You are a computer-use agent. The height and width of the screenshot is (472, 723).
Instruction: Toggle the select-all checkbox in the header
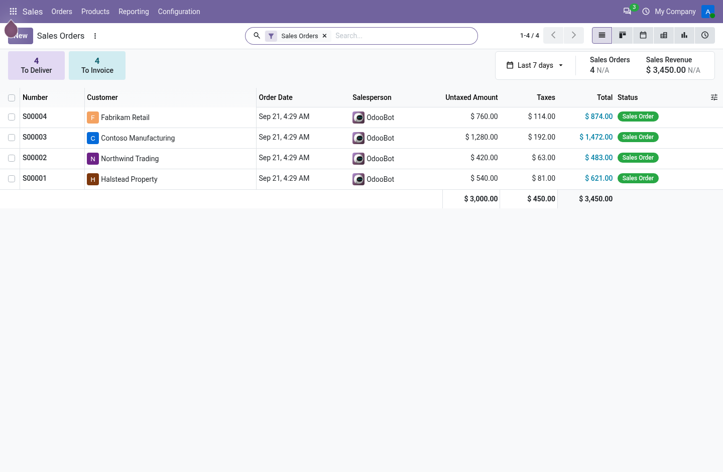pos(12,98)
